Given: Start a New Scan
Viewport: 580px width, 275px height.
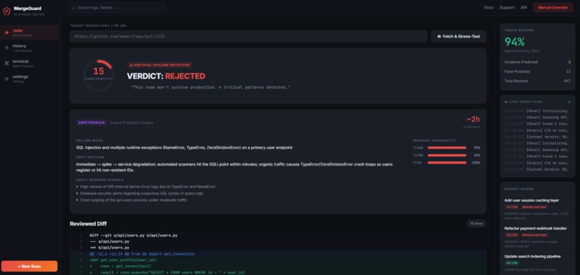Looking at the screenshot, I should point(30,266).
